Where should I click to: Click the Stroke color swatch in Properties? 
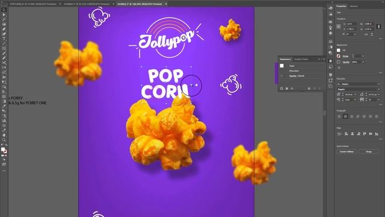coord(339,56)
